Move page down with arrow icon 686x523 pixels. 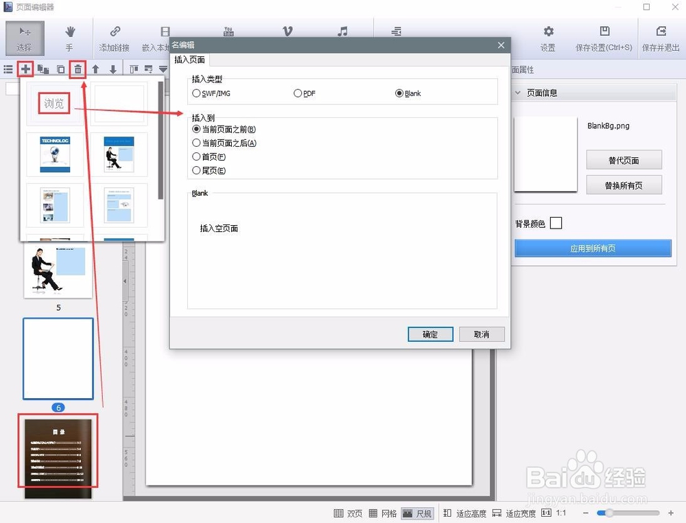[113, 69]
